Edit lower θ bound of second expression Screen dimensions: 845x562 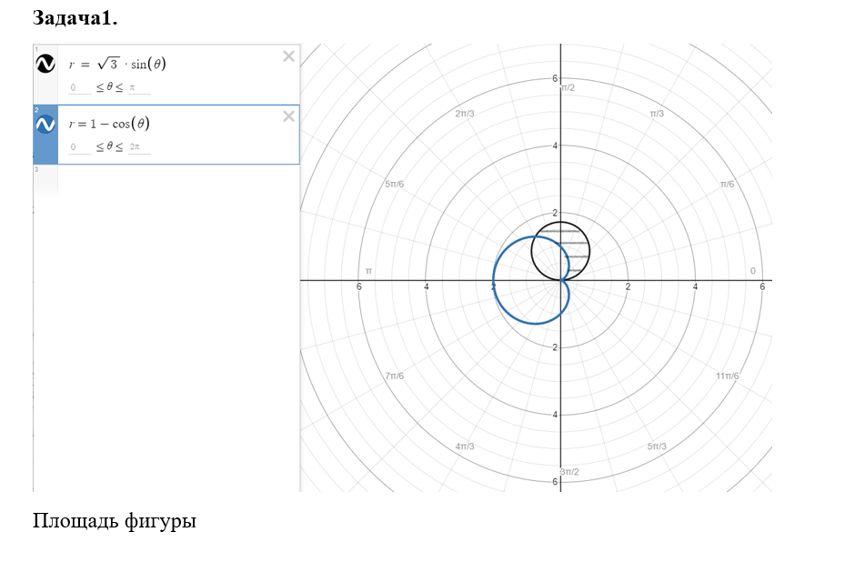click(80, 147)
